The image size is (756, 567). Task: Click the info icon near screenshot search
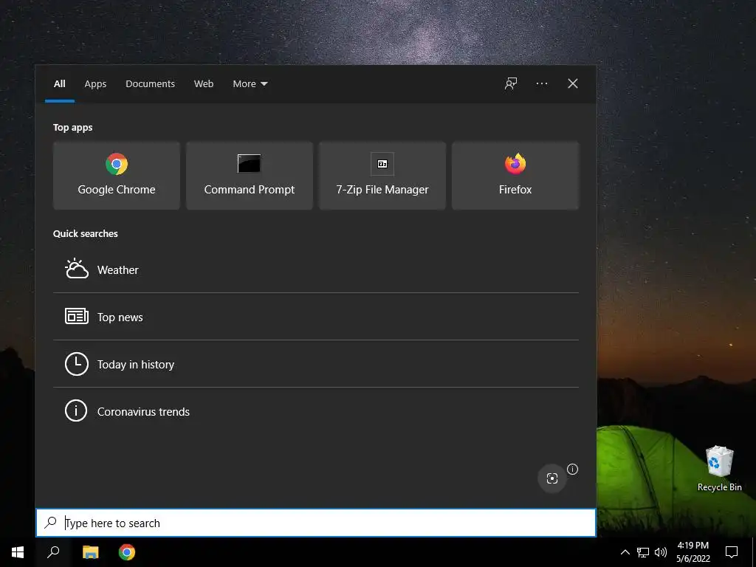[572, 469]
